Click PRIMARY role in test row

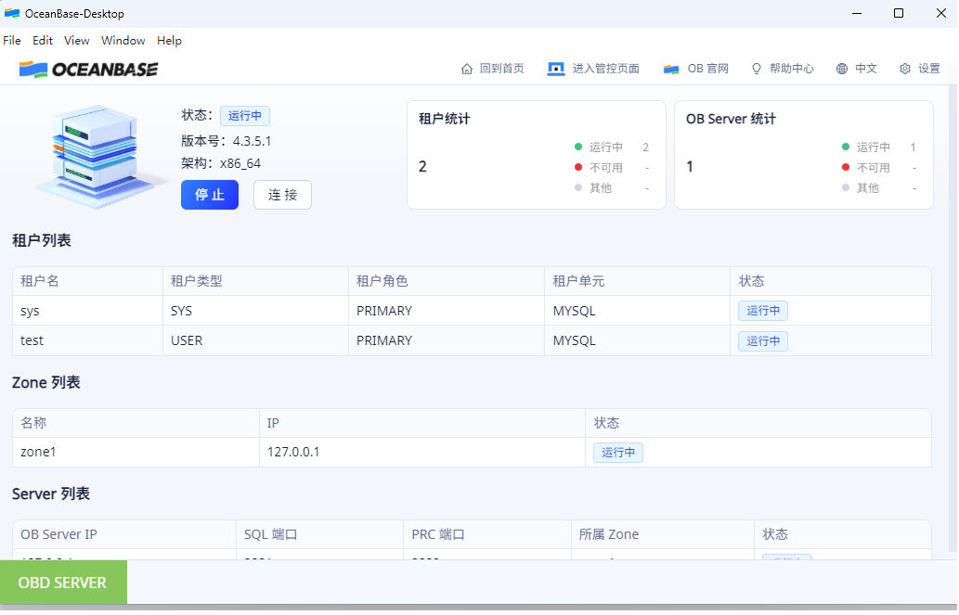(x=447, y=340)
